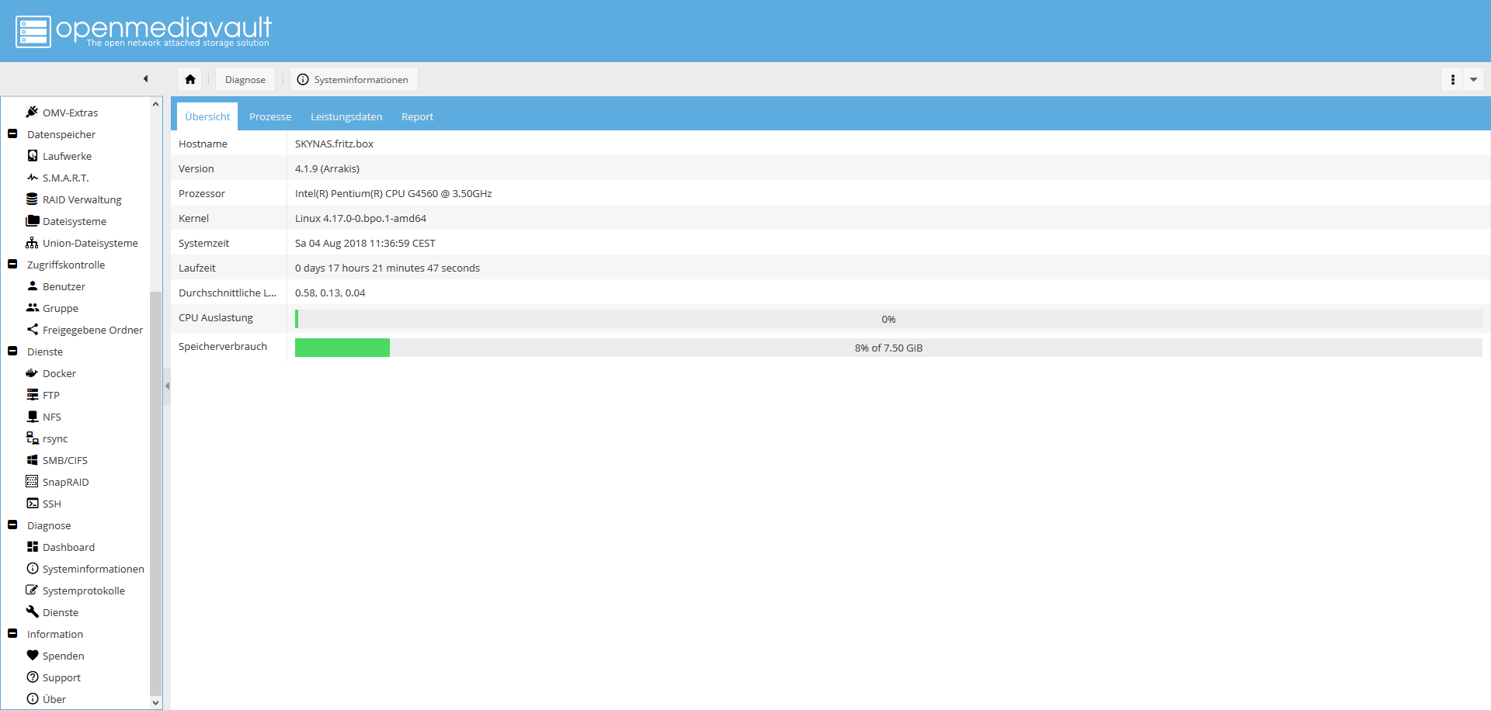Screen dimensions: 1491x710
Task: Switch to the Übersicht tab
Action: click(x=207, y=116)
